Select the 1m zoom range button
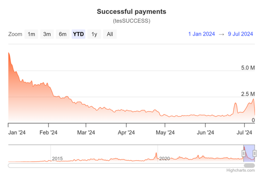The image size is (265, 176). 31,34
